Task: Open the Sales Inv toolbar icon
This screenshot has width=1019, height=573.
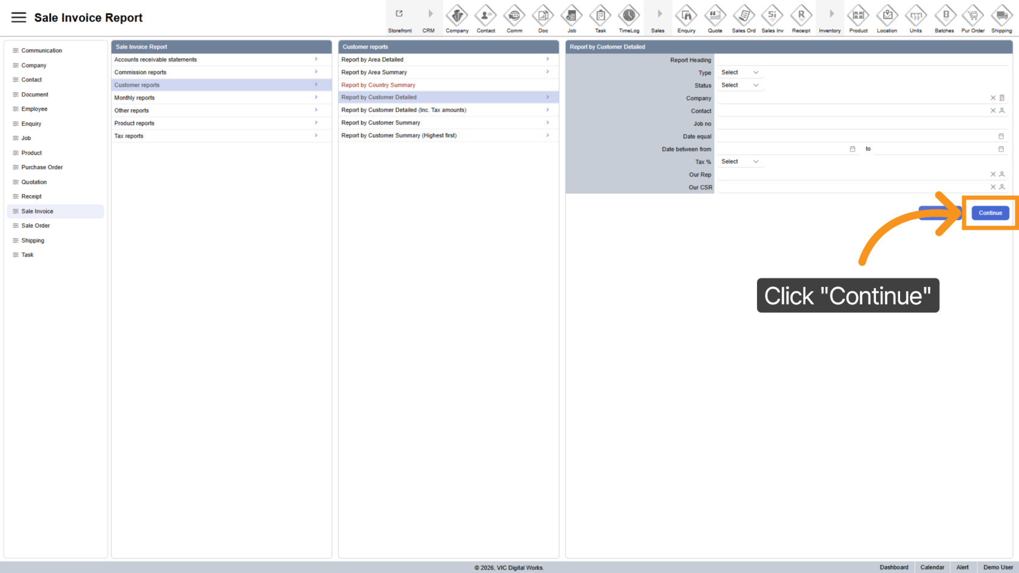Action: (772, 15)
